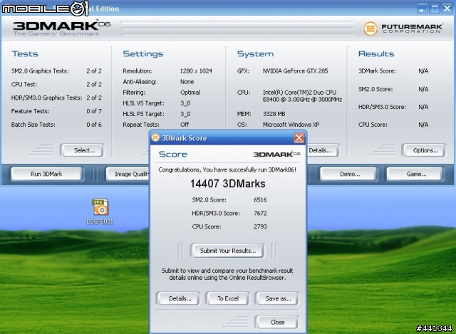Export results with To Excel button

[227, 298]
